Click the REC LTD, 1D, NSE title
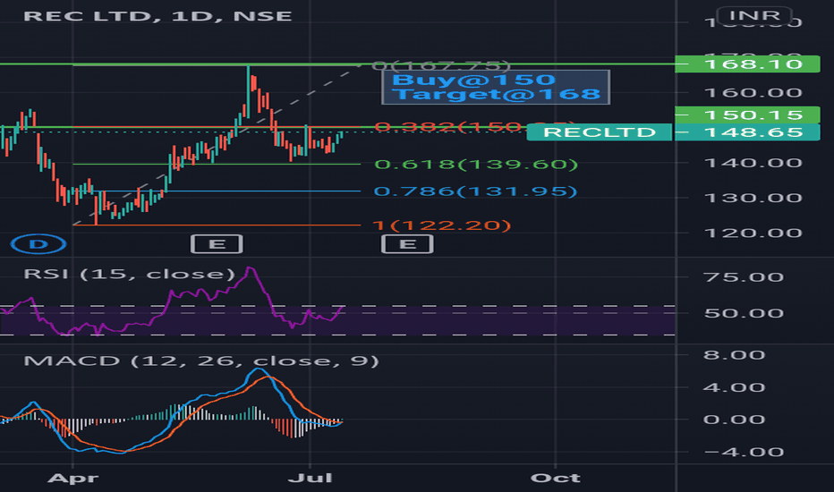The image size is (834, 492). [158, 16]
